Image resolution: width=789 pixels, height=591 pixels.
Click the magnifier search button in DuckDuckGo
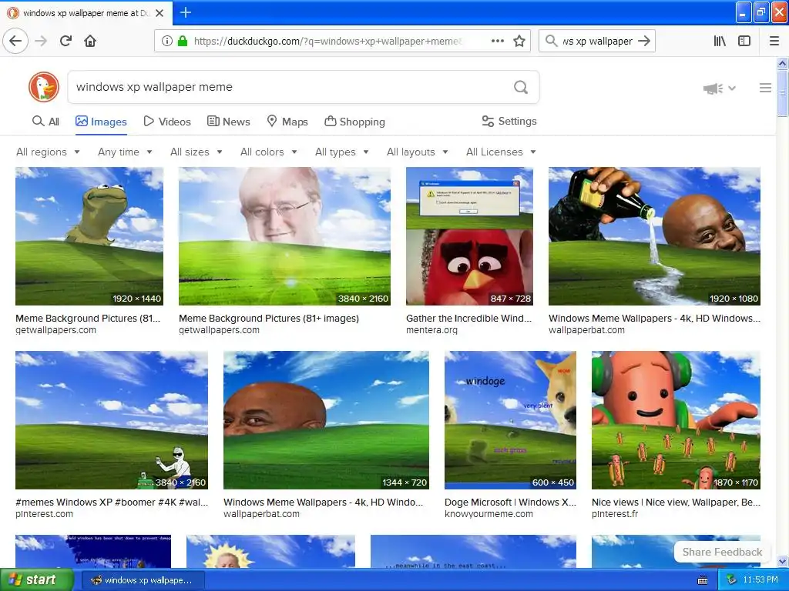click(x=521, y=87)
